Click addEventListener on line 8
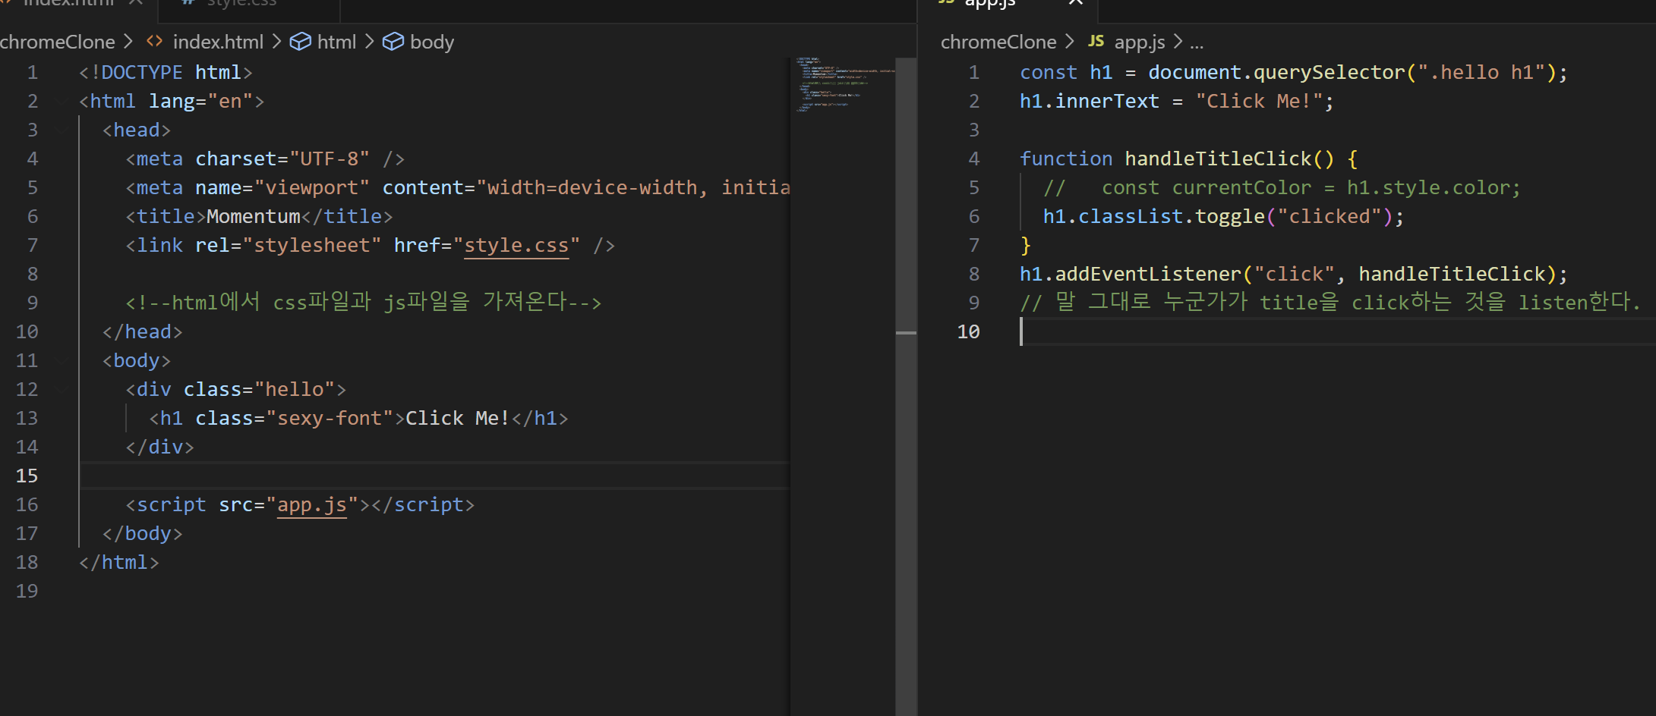 tap(1148, 274)
